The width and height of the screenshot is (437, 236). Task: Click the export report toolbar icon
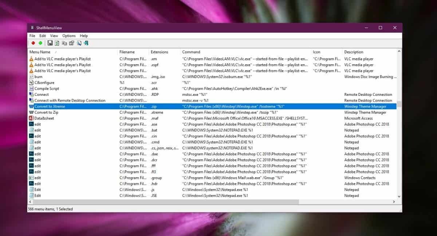57,43
